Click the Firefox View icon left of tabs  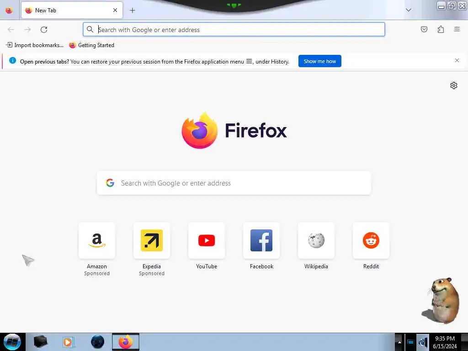pos(9,11)
